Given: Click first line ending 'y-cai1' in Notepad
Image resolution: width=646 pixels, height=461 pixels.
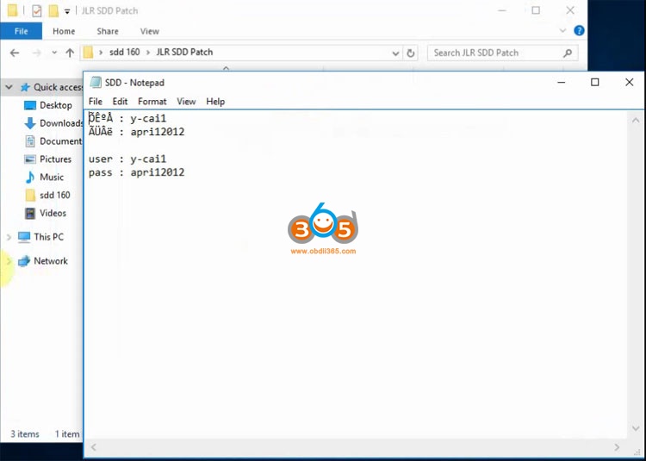Looking at the screenshot, I should 127,119.
